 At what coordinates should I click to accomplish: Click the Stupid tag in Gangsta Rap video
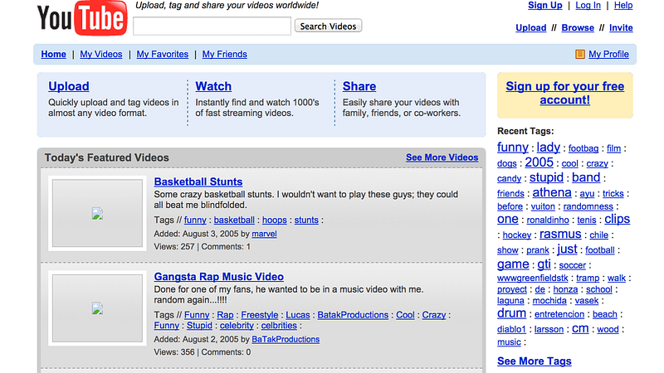[199, 326]
